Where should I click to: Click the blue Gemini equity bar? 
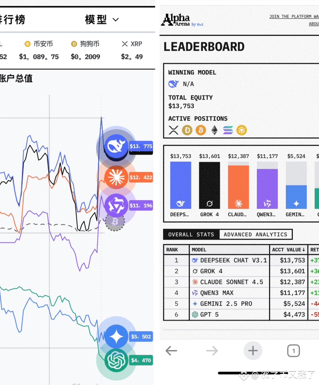296,197
